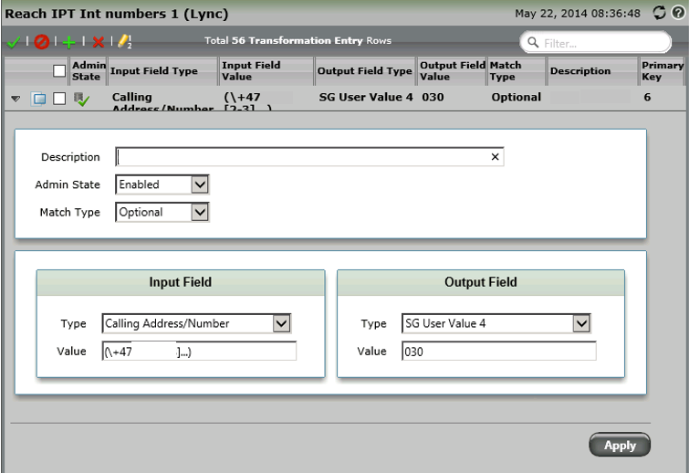Click the 'Output Field' panel heading
Screen dimensions: 689x473
click(481, 282)
